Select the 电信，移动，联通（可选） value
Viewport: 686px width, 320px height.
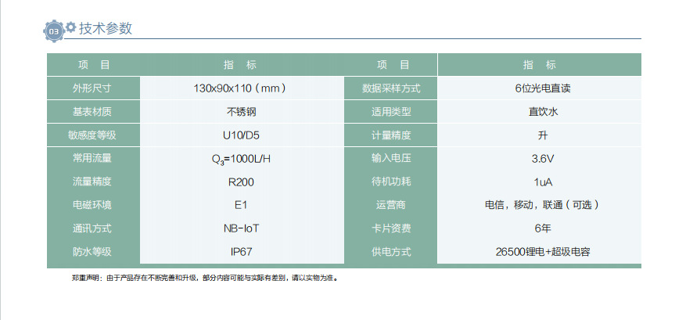(543, 205)
